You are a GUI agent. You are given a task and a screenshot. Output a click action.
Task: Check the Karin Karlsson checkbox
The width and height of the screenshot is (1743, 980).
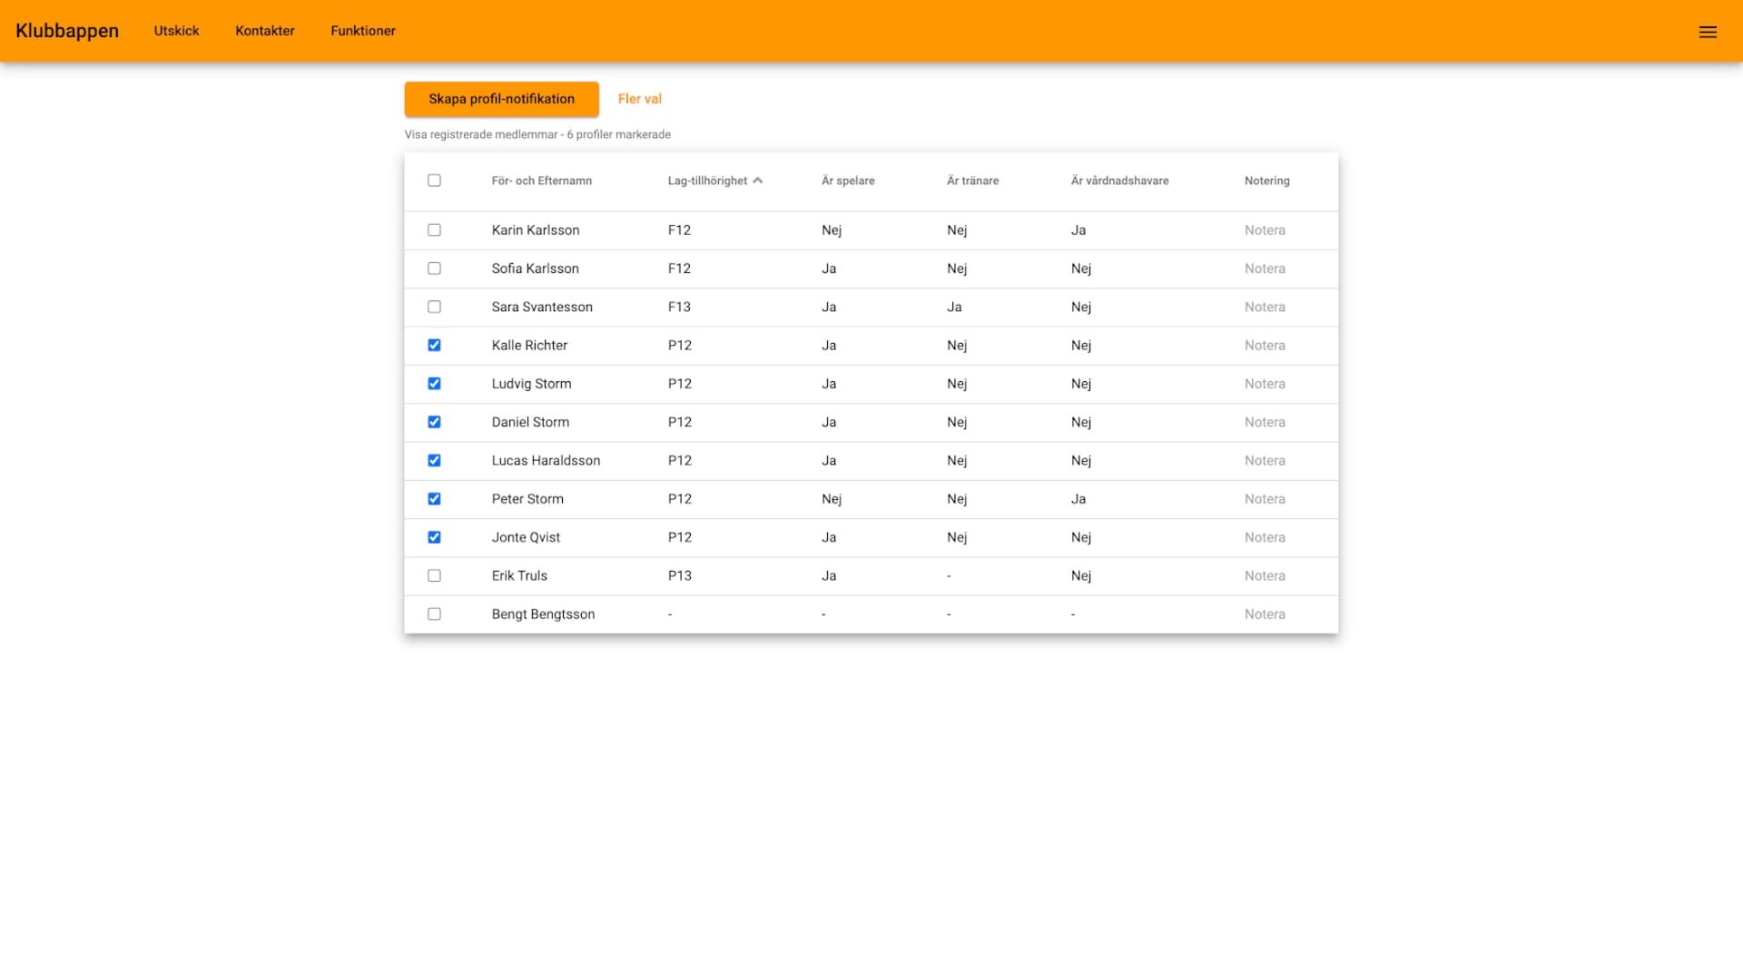pyautogui.click(x=434, y=230)
